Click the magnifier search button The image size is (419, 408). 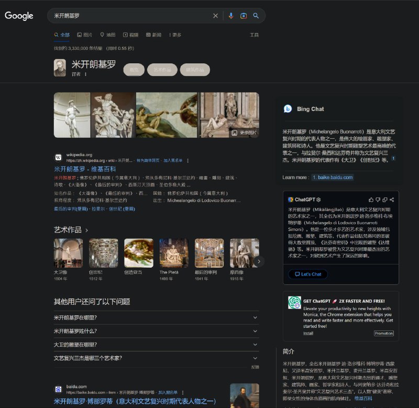[256, 16]
